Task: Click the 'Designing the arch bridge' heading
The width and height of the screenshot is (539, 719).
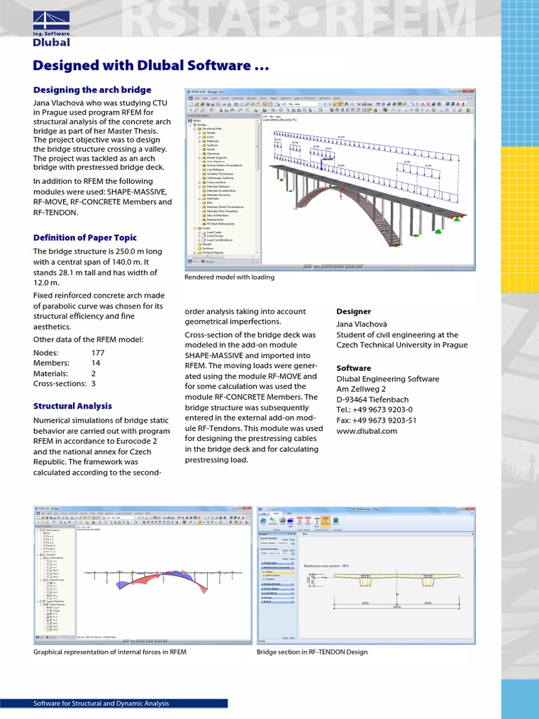Action: pyautogui.click(x=92, y=90)
